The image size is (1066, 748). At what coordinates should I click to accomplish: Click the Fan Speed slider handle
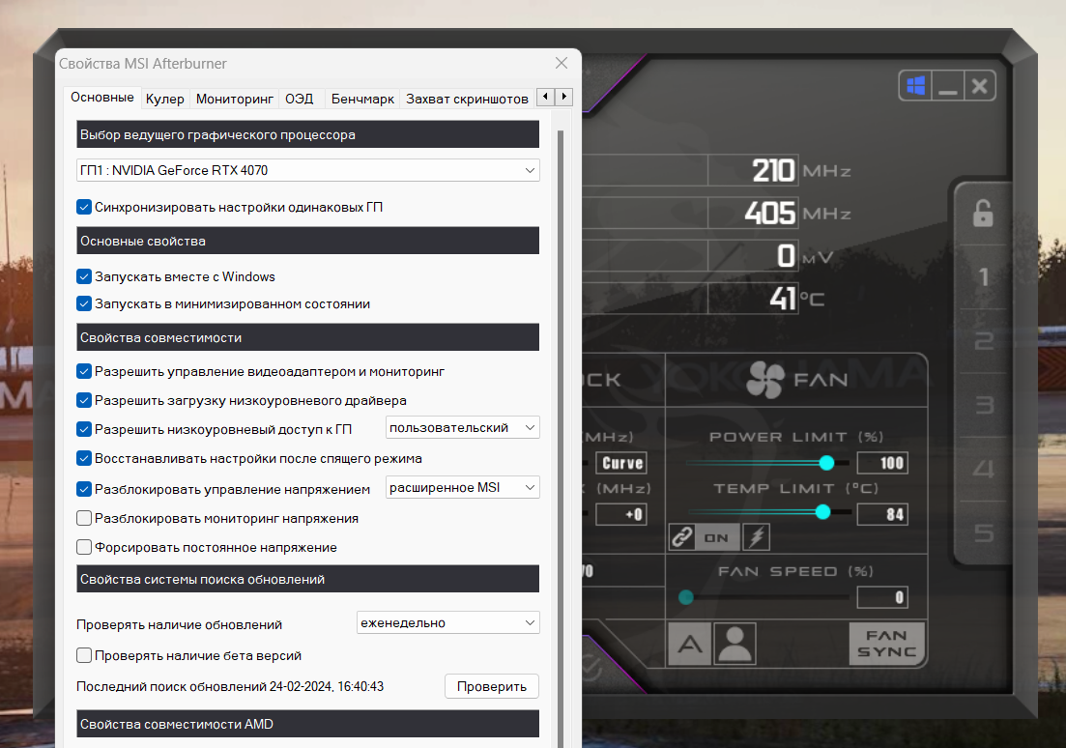[686, 597]
